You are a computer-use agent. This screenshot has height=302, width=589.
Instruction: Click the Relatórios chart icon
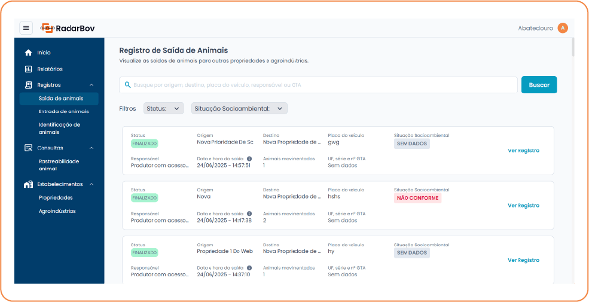click(x=28, y=69)
